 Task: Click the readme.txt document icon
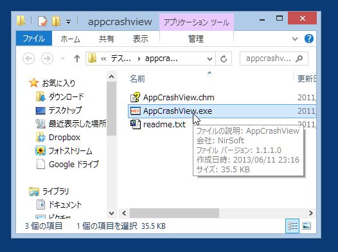point(135,124)
